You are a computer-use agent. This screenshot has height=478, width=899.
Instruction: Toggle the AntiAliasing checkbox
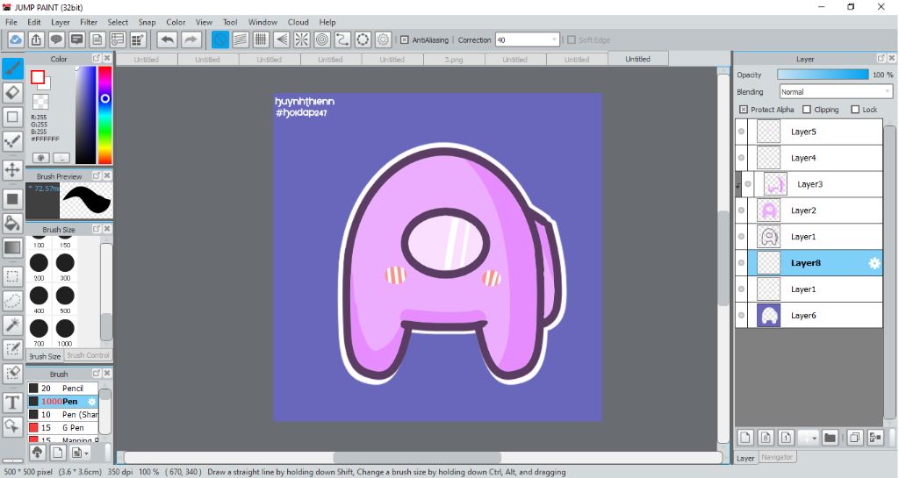click(404, 39)
